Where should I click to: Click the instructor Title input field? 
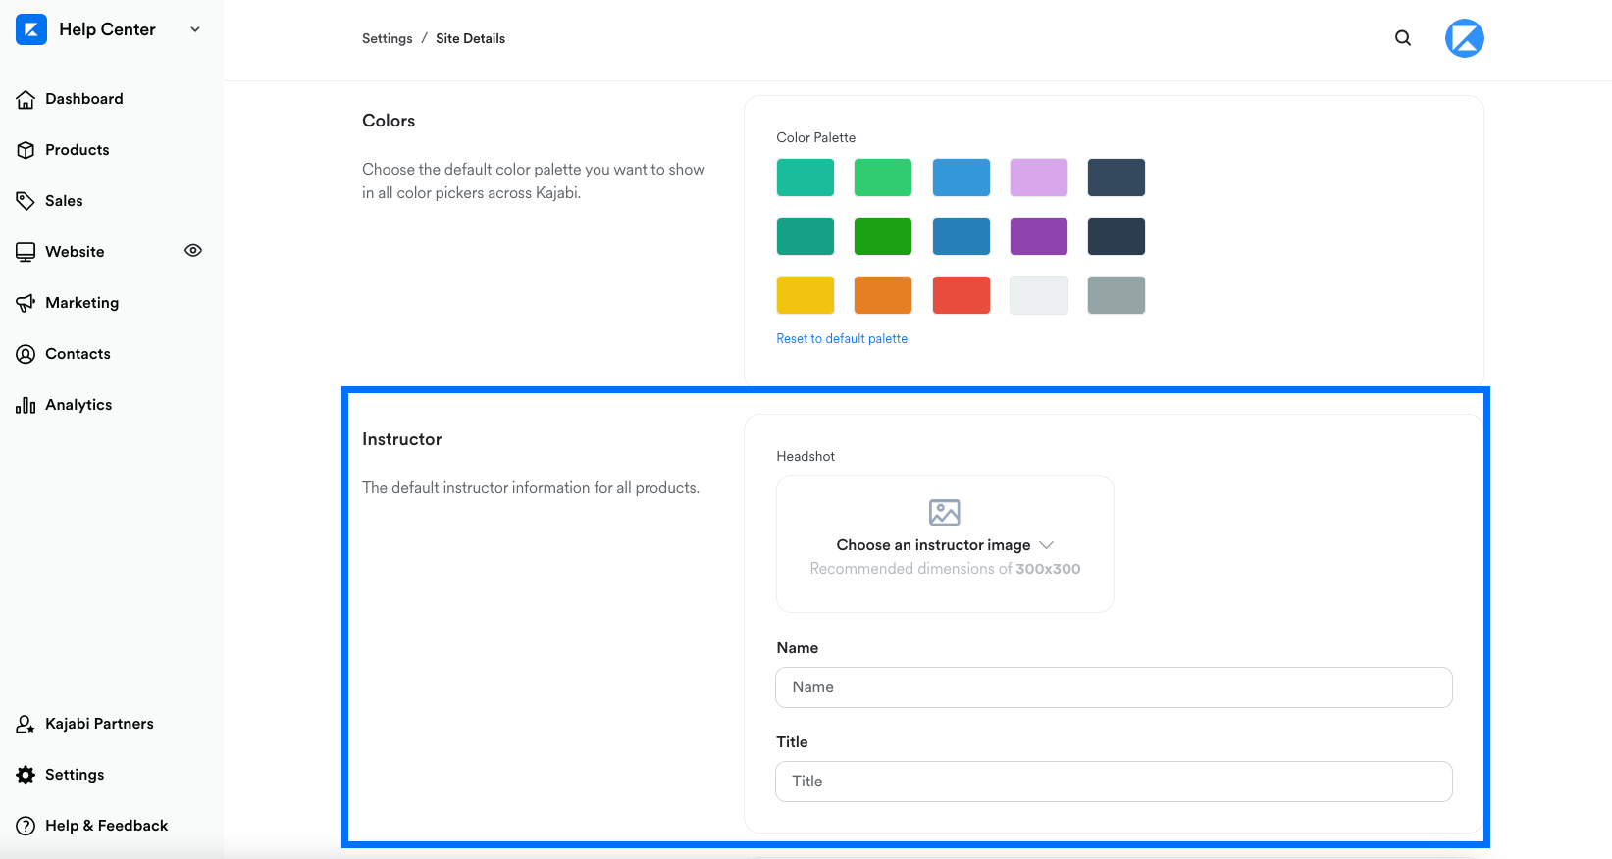click(1114, 782)
